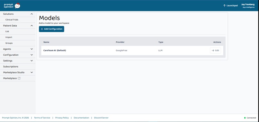Expand the Agents section chevron
Viewport: 259px width, 122px height.
32,49
